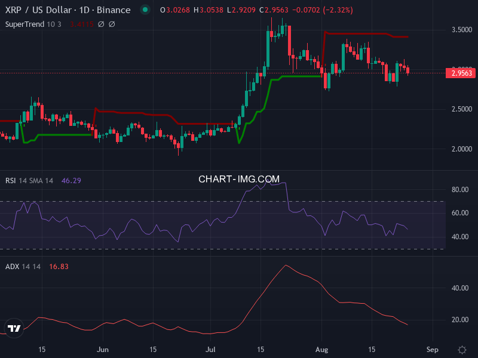The height and width of the screenshot is (358, 478).
Task: Click the ADX 14 14 legend
Action: (23, 267)
